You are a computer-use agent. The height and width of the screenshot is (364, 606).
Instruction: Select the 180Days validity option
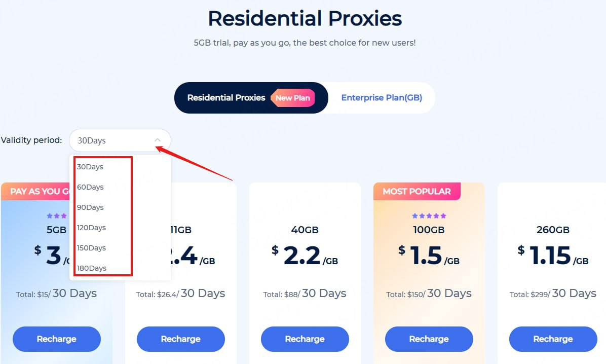point(91,268)
